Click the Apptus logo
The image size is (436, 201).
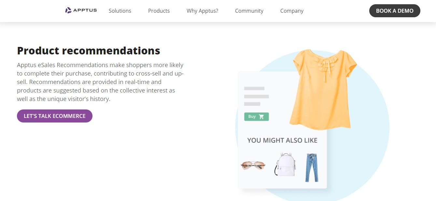[81, 10]
